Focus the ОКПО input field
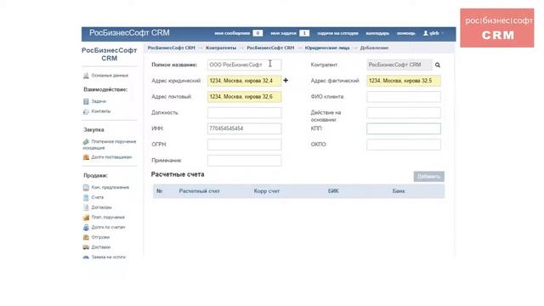The width and height of the screenshot is (544, 306). (x=404, y=144)
